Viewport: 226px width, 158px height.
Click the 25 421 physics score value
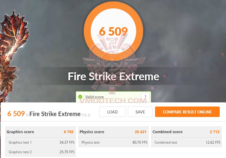[140, 132]
